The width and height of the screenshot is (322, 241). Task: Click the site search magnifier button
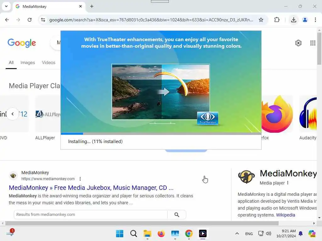(x=177, y=215)
